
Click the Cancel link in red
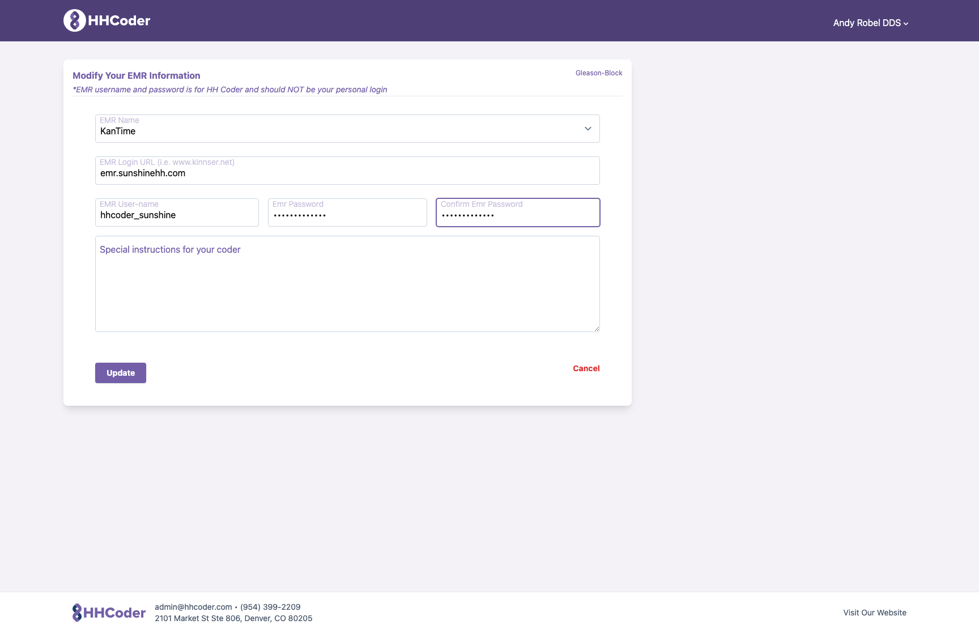(586, 368)
